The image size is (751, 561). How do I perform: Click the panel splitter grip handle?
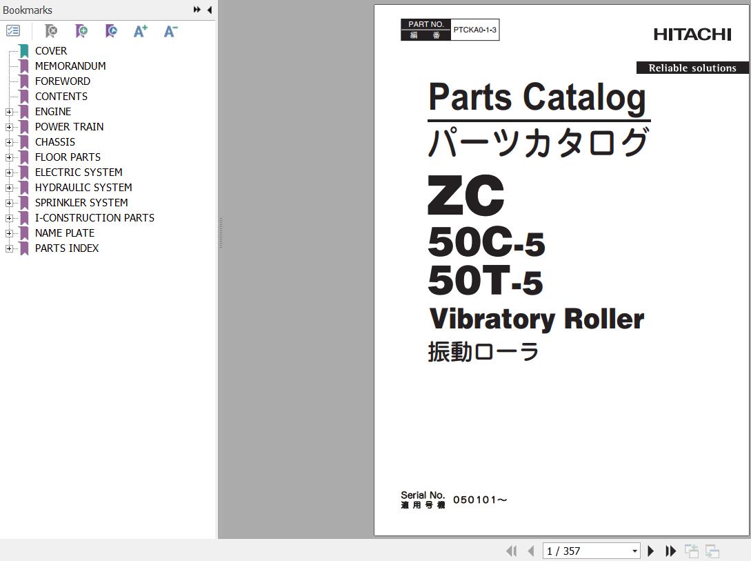click(221, 233)
